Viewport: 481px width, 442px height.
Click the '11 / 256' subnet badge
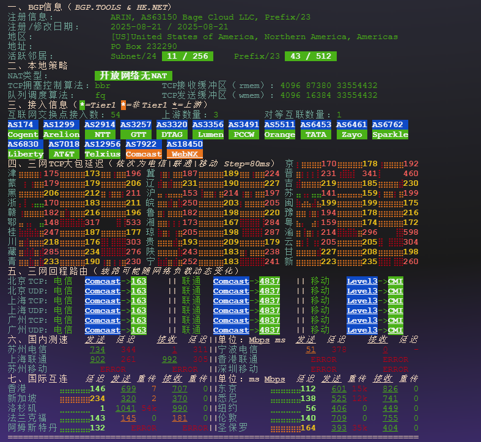(x=188, y=56)
